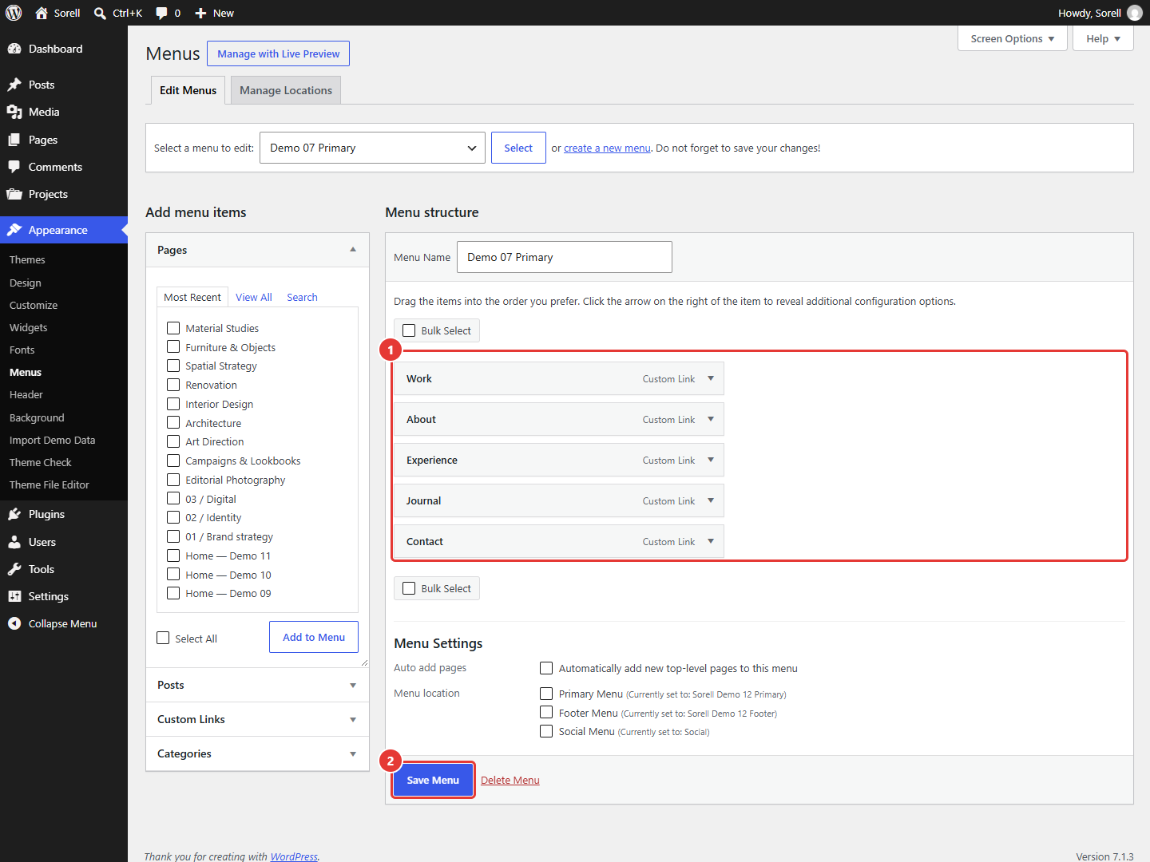Screen dimensions: 1150x862
Task: Switch to the Manage Locations tab
Action: click(x=286, y=90)
